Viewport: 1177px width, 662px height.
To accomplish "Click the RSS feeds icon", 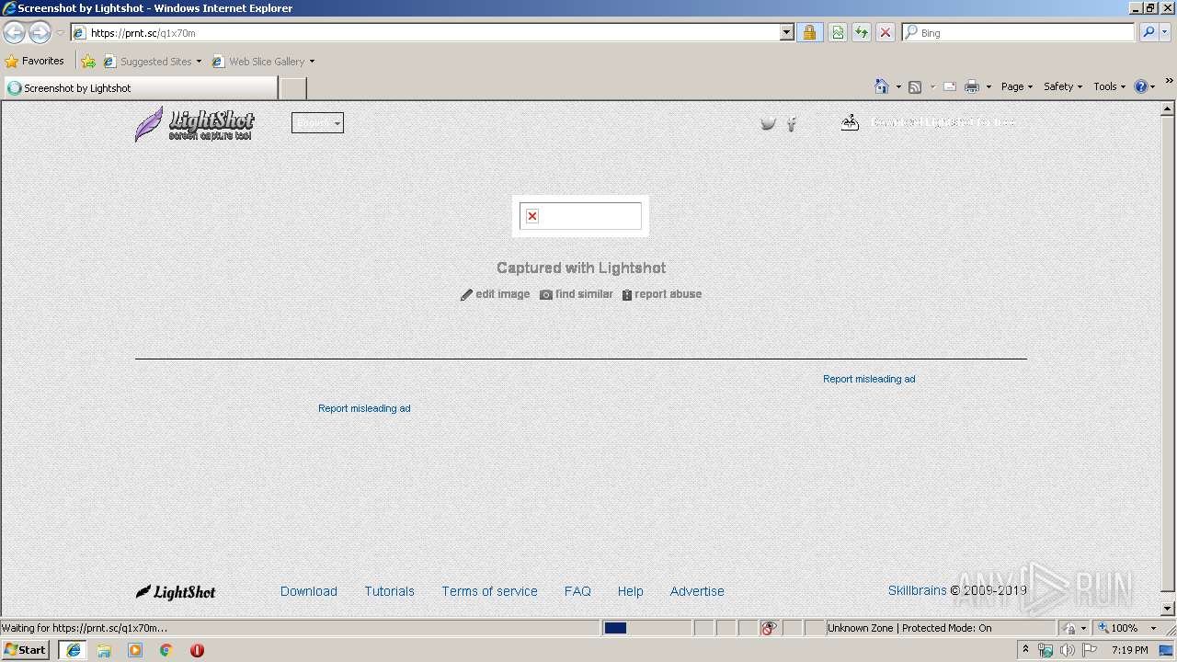I will [915, 86].
